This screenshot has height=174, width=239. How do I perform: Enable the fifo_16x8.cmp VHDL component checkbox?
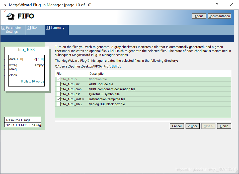click(x=58, y=89)
